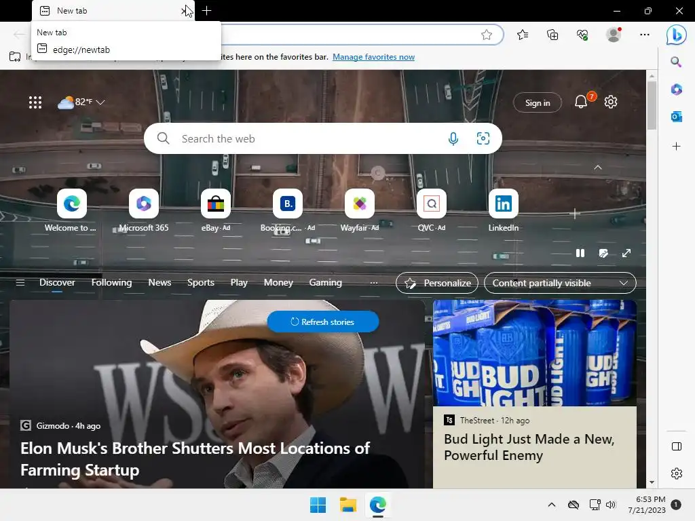Viewport: 695px width, 521px height.
Task: Open Elon Musk's Brother Shutters story
Action: point(195,459)
